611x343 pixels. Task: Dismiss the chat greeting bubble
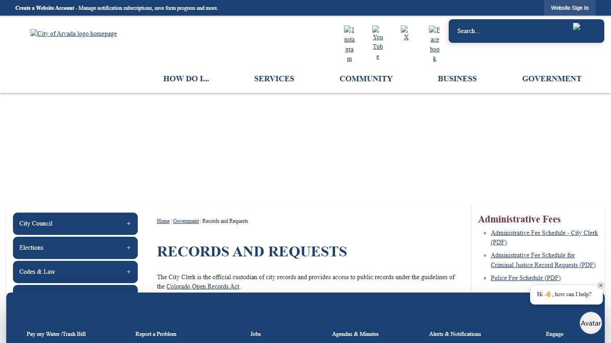pyautogui.click(x=601, y=285)
